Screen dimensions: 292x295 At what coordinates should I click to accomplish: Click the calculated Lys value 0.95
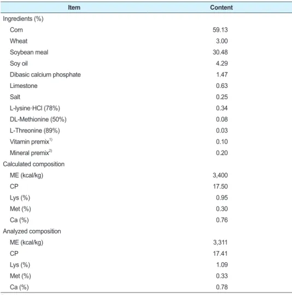point(222,198)
